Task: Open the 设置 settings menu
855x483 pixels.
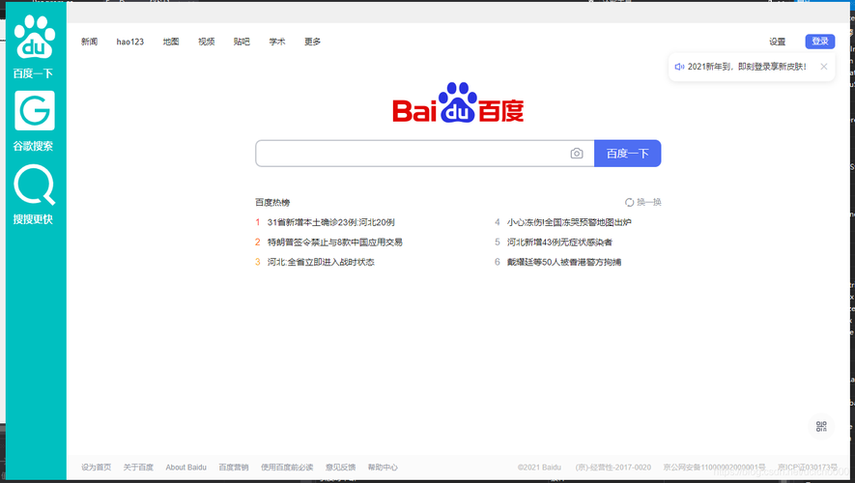Action: point(777,42)
